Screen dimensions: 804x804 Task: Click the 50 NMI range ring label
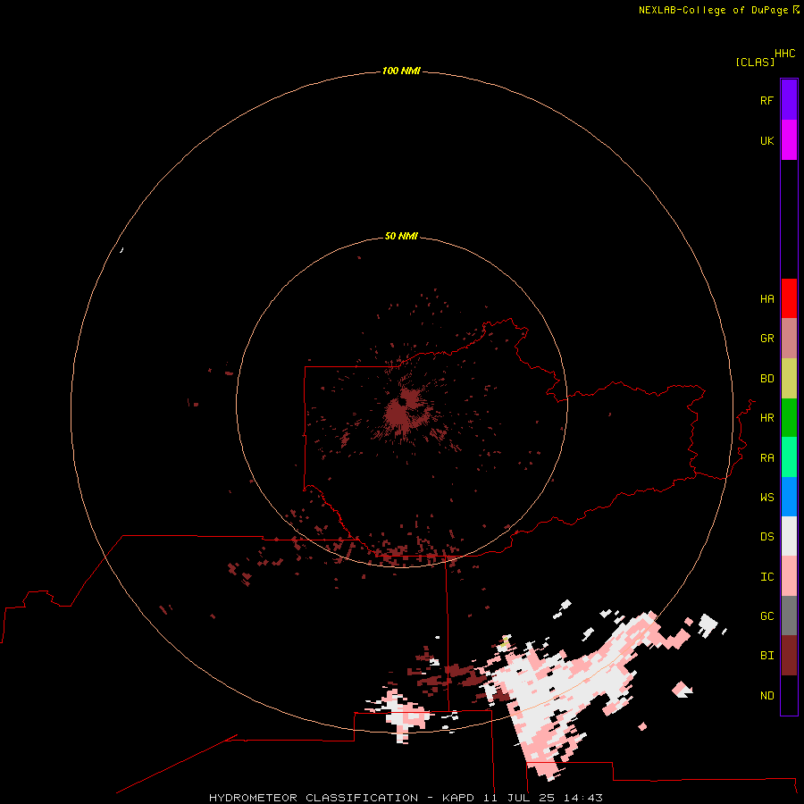point(401,236)
